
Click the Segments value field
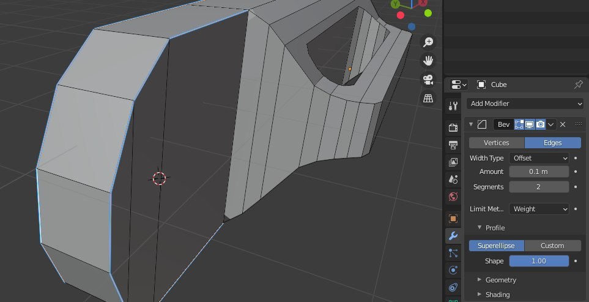(539, 187)
